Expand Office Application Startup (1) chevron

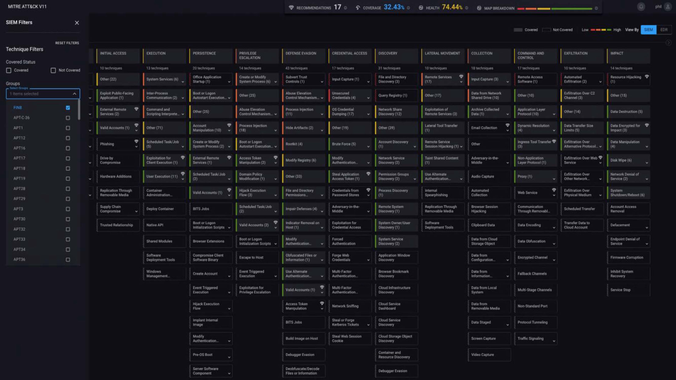pos(229,82)
